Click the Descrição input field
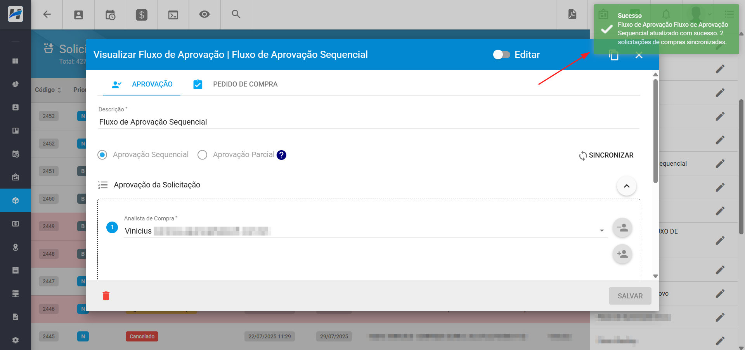745x350 pixels. pos(369,122)
